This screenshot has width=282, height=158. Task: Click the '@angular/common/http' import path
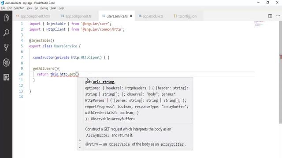tap(103, 29)
